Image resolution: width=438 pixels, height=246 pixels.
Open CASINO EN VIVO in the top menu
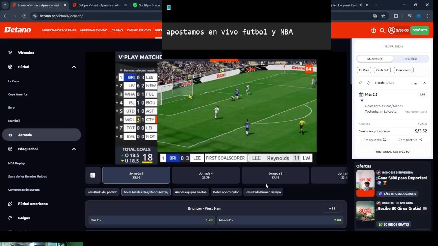tap(139, 30)
